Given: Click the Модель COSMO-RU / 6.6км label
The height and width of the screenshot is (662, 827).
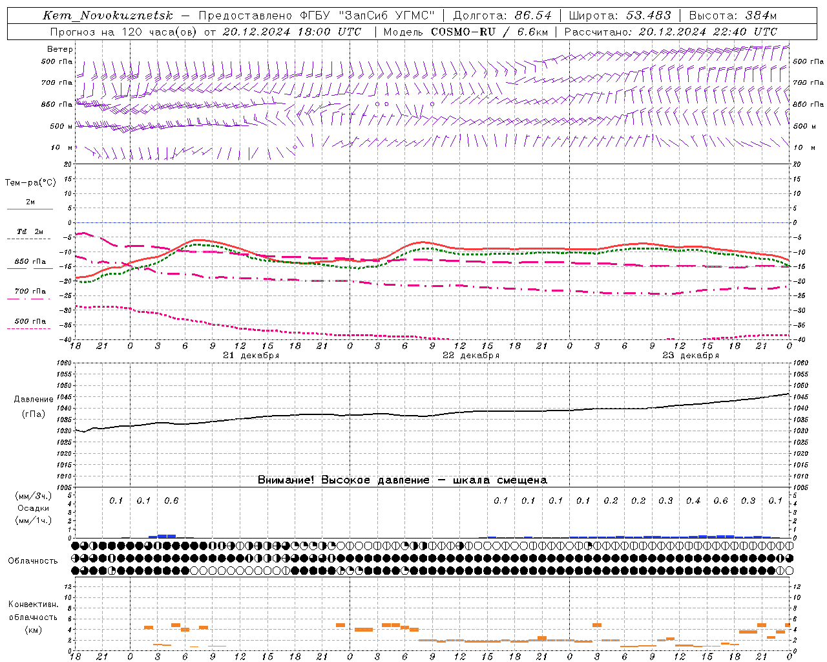Looking at the screenshot, I should tap(466, 32).
